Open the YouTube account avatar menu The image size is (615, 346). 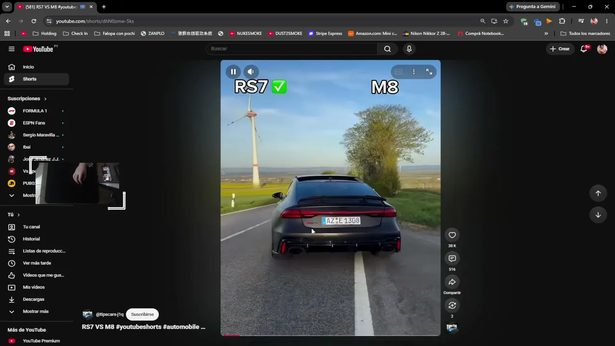coord(602,49)
